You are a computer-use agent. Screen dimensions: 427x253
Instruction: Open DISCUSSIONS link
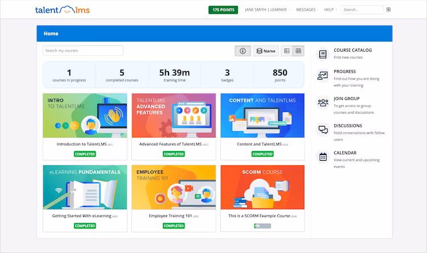pos(348,126)
